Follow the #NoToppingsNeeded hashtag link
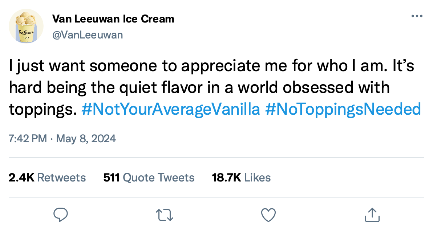Screen dimensions: 433x241 (x=343, y=109)
